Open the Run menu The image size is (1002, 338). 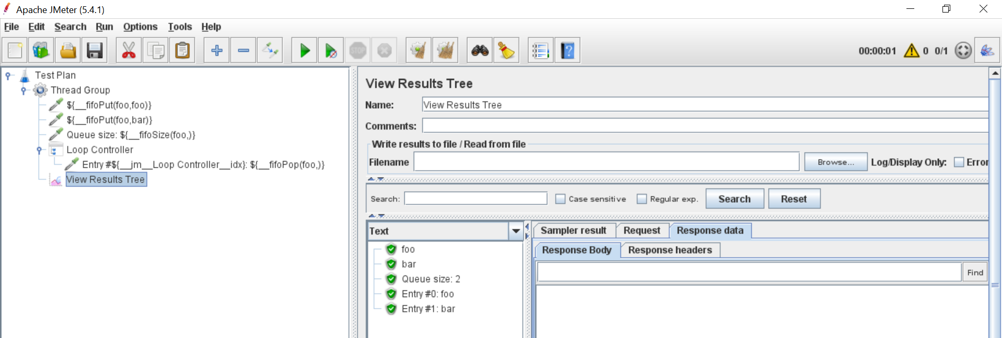tap(104, 27)
